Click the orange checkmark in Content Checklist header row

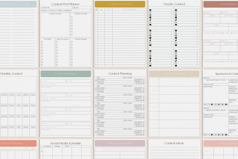pos(96,10)
